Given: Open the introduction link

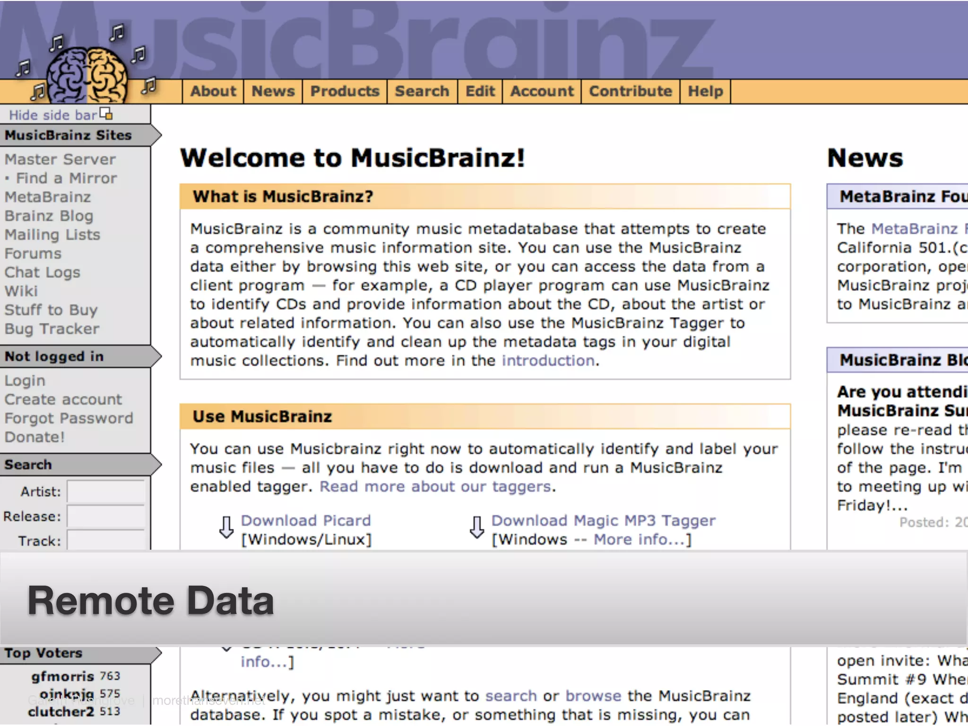Looking at the screenshot, I should coord(548,361).
